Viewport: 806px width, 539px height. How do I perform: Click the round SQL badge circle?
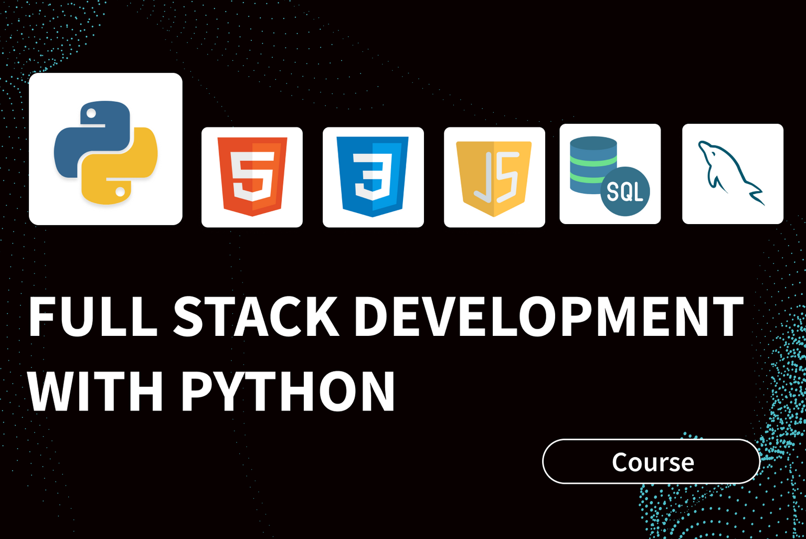click(625, 192)
